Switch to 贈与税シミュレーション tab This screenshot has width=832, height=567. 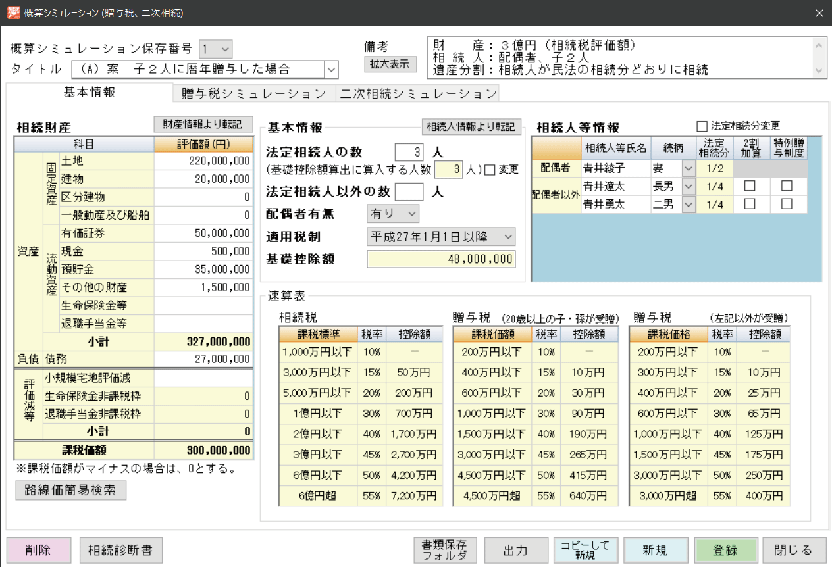click(253, 93)
